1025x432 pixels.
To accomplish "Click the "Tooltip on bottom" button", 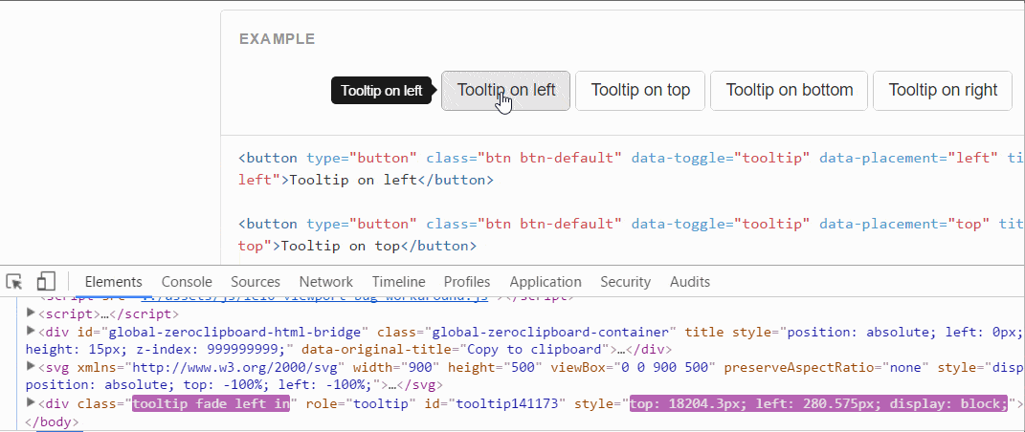I will 790,91.
